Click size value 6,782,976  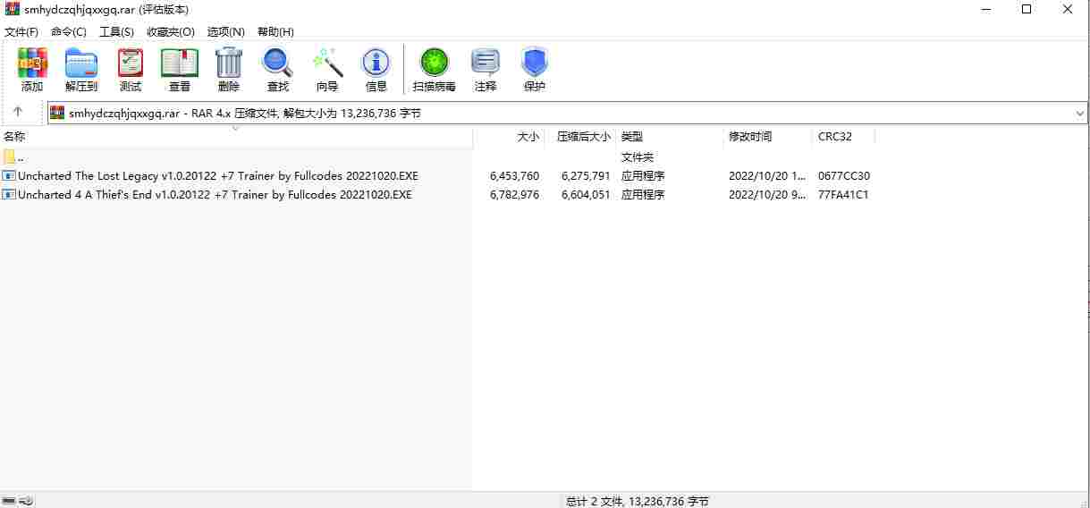[514, 194]
